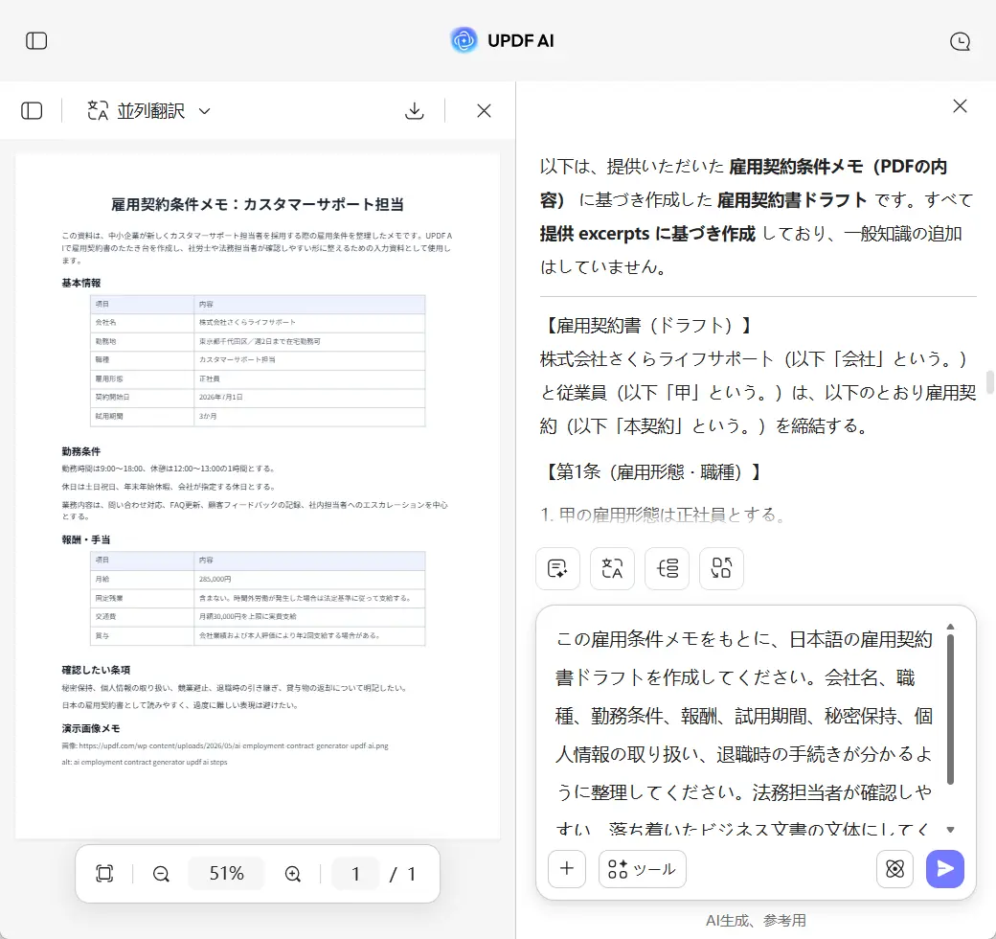Click the scan-convert quick-action icon
Image resolution: width=996 pixels, height=939 pixels.
[x=721, y=568]
